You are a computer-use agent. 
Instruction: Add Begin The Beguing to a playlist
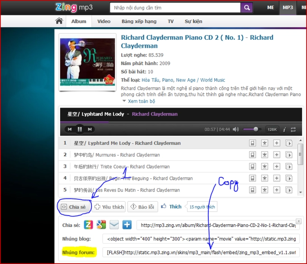[x=277, y=178]
